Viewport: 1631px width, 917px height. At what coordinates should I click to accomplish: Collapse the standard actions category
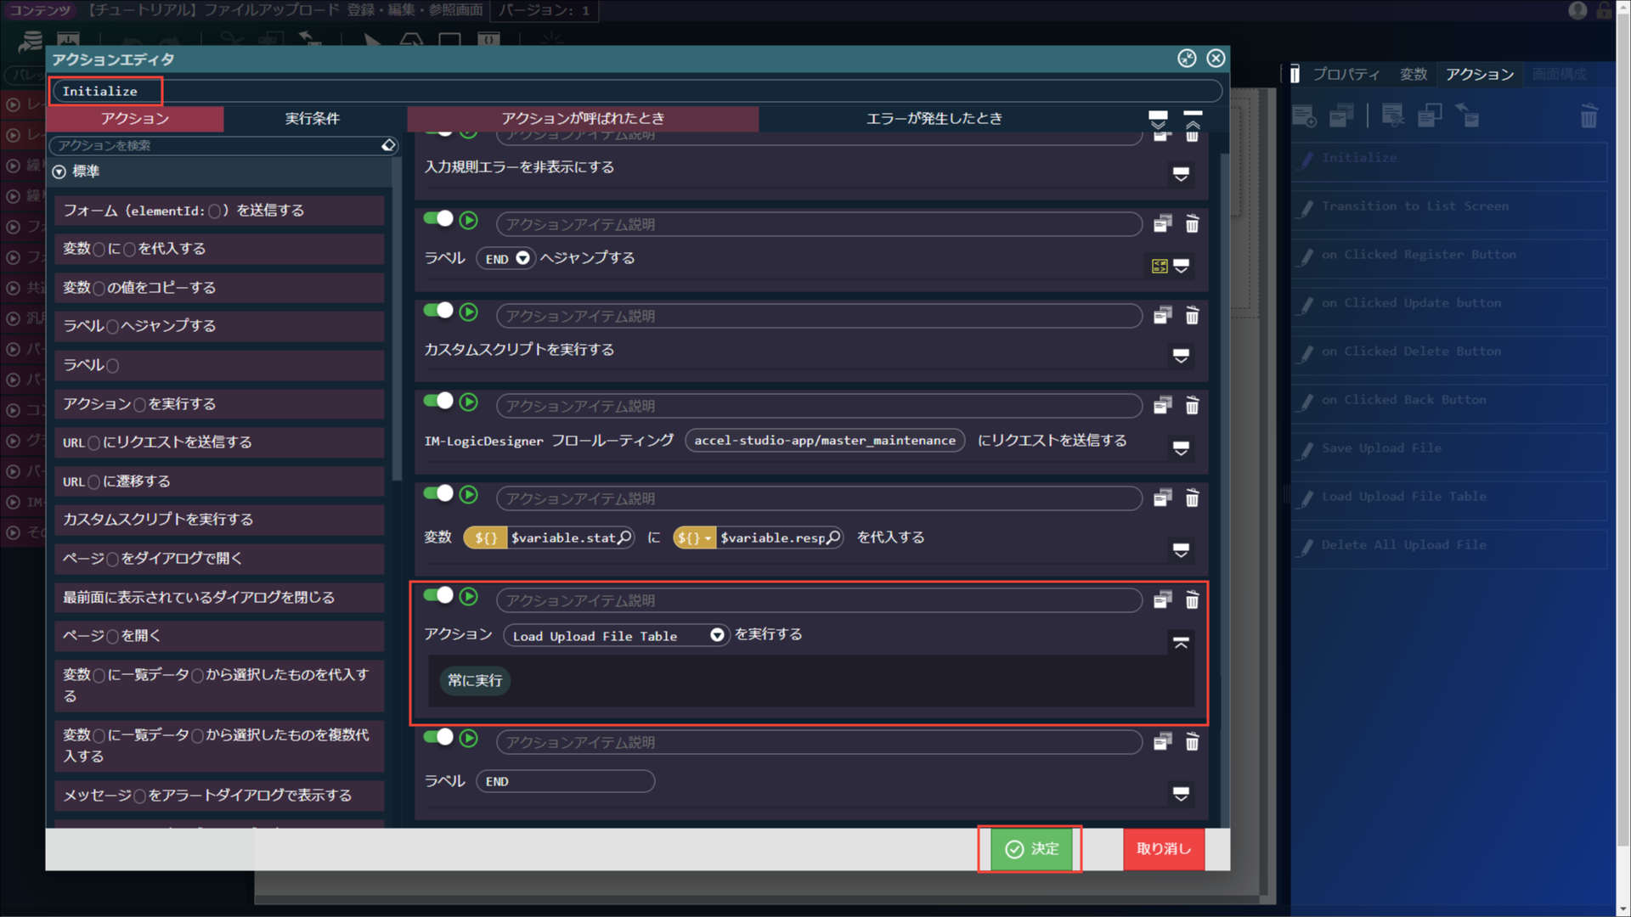click(59, 172)
